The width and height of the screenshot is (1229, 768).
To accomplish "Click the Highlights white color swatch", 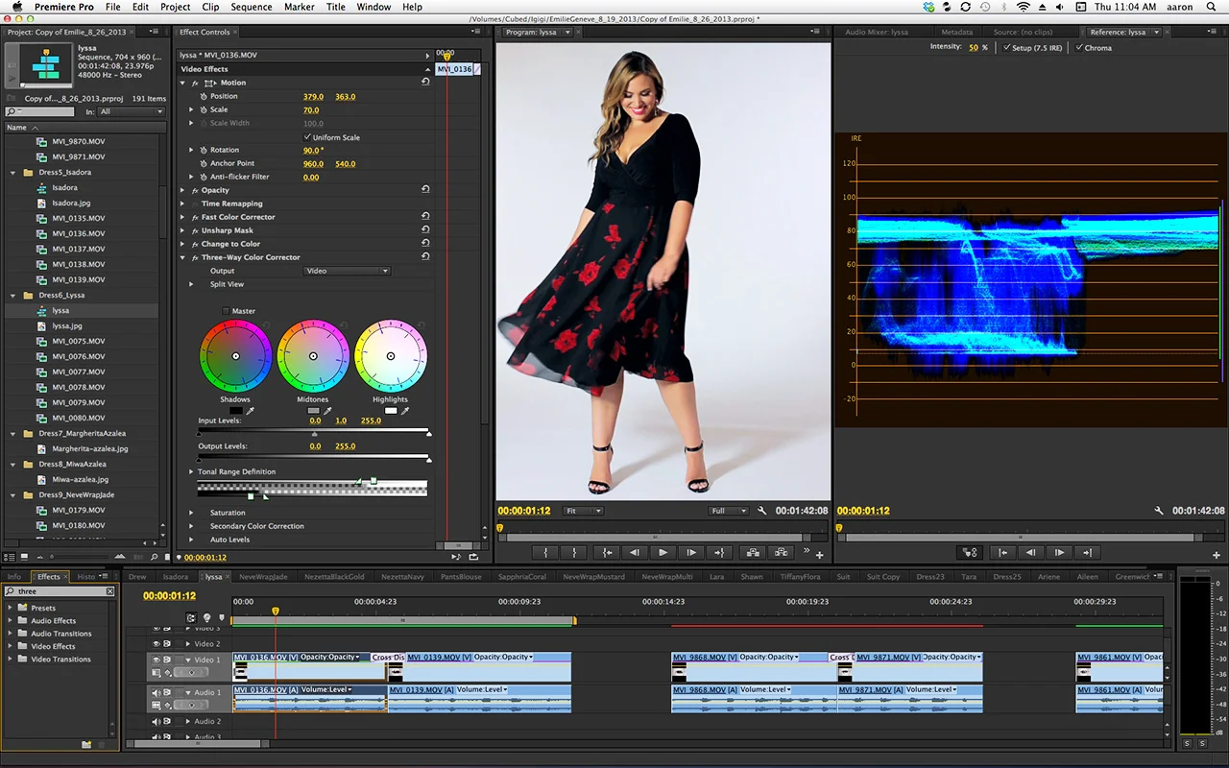I will click(390, 411).
